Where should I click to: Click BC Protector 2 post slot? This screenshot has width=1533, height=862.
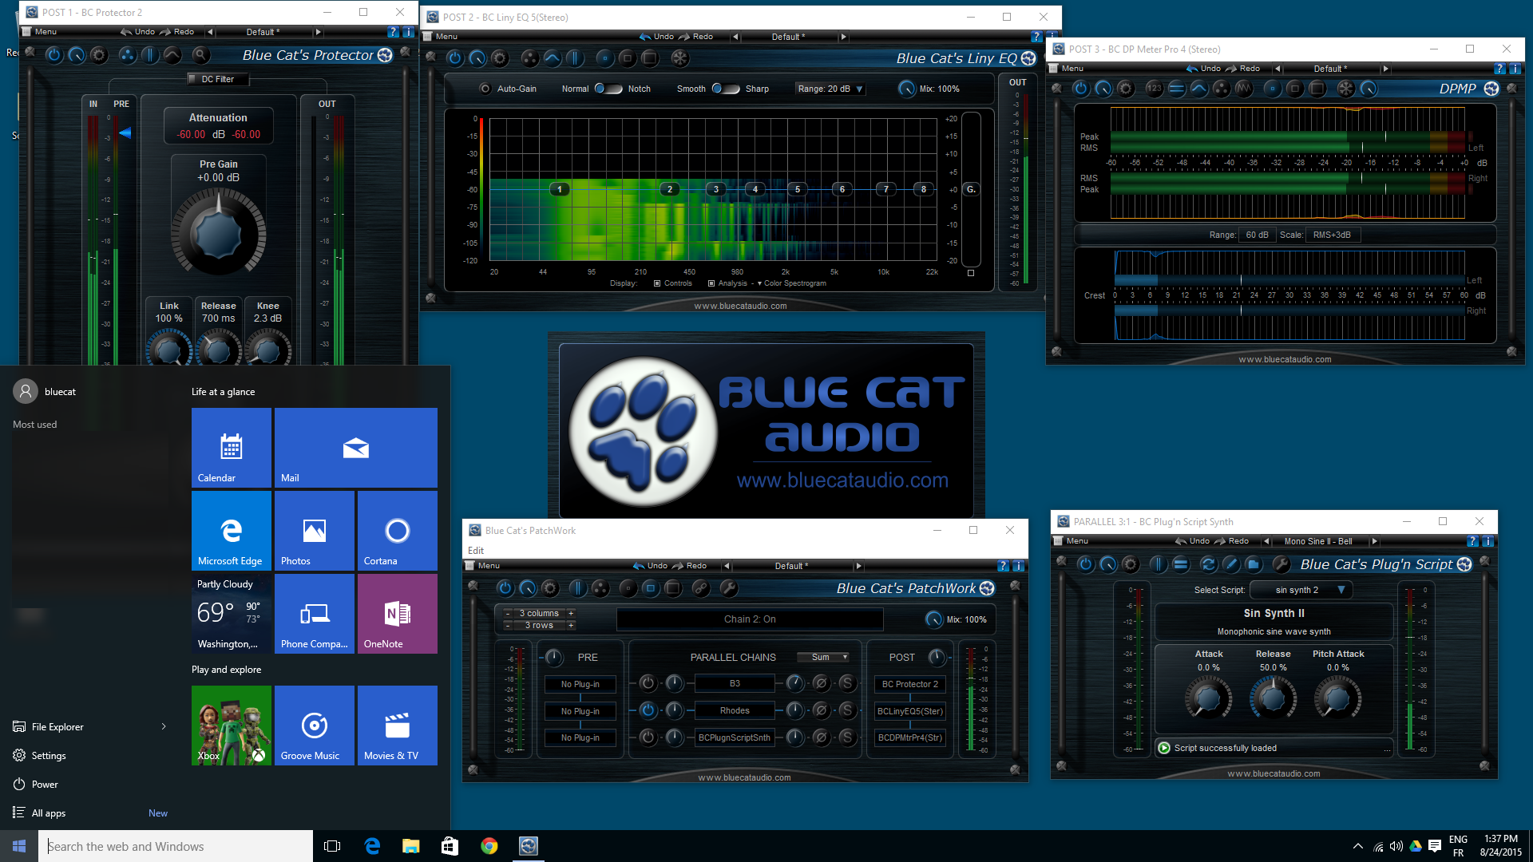click(910, 684)
